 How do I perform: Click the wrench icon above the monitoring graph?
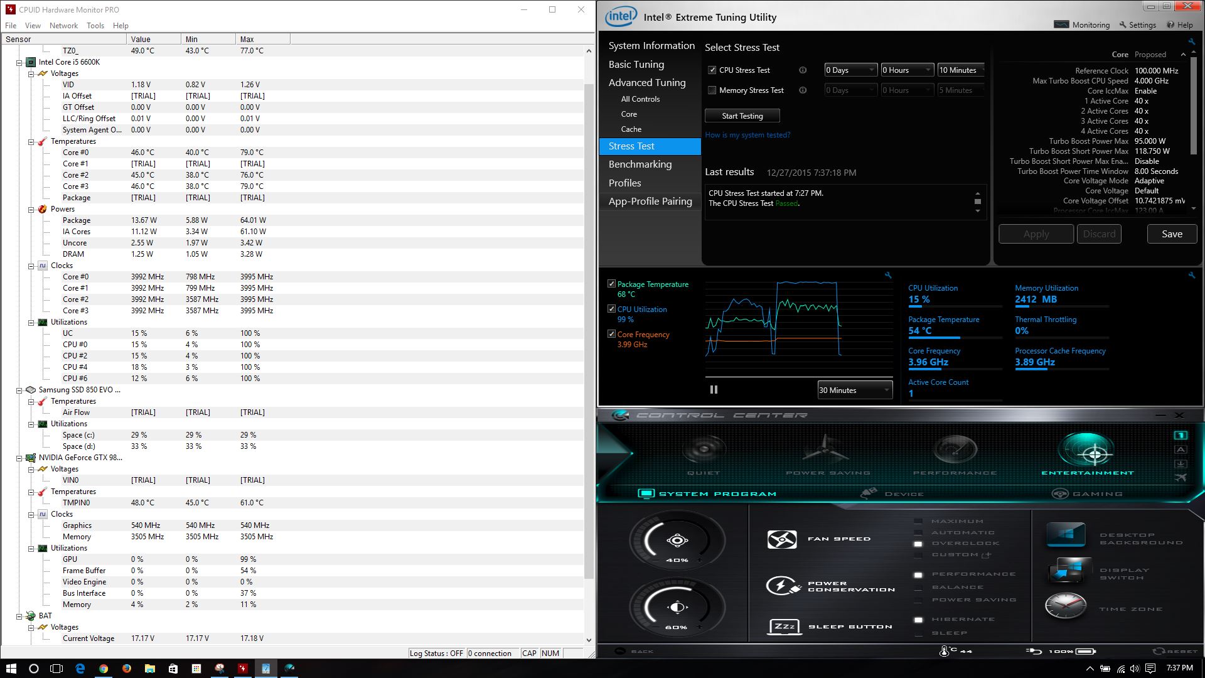coord(888,275)
